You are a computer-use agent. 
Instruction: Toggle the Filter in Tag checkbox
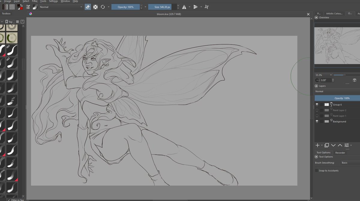coord(9,199)
